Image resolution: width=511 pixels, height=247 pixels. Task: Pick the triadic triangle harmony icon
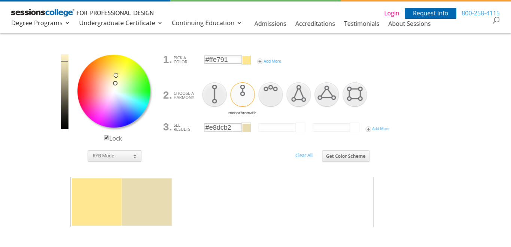pyautogui.click(x=326, y=94)
